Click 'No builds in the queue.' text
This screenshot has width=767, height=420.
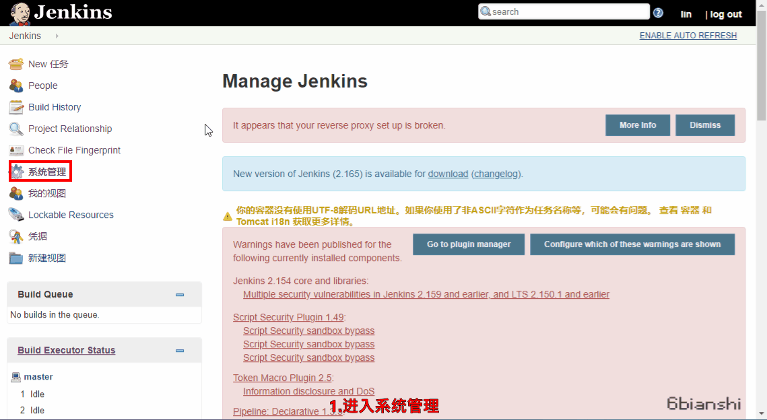55,315
